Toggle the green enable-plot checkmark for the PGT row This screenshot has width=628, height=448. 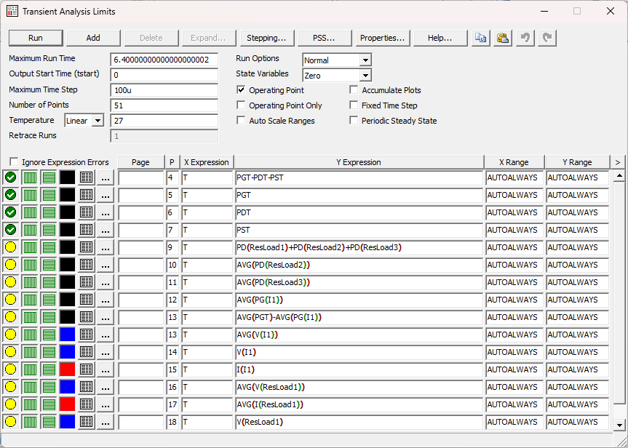click(10, 195)
